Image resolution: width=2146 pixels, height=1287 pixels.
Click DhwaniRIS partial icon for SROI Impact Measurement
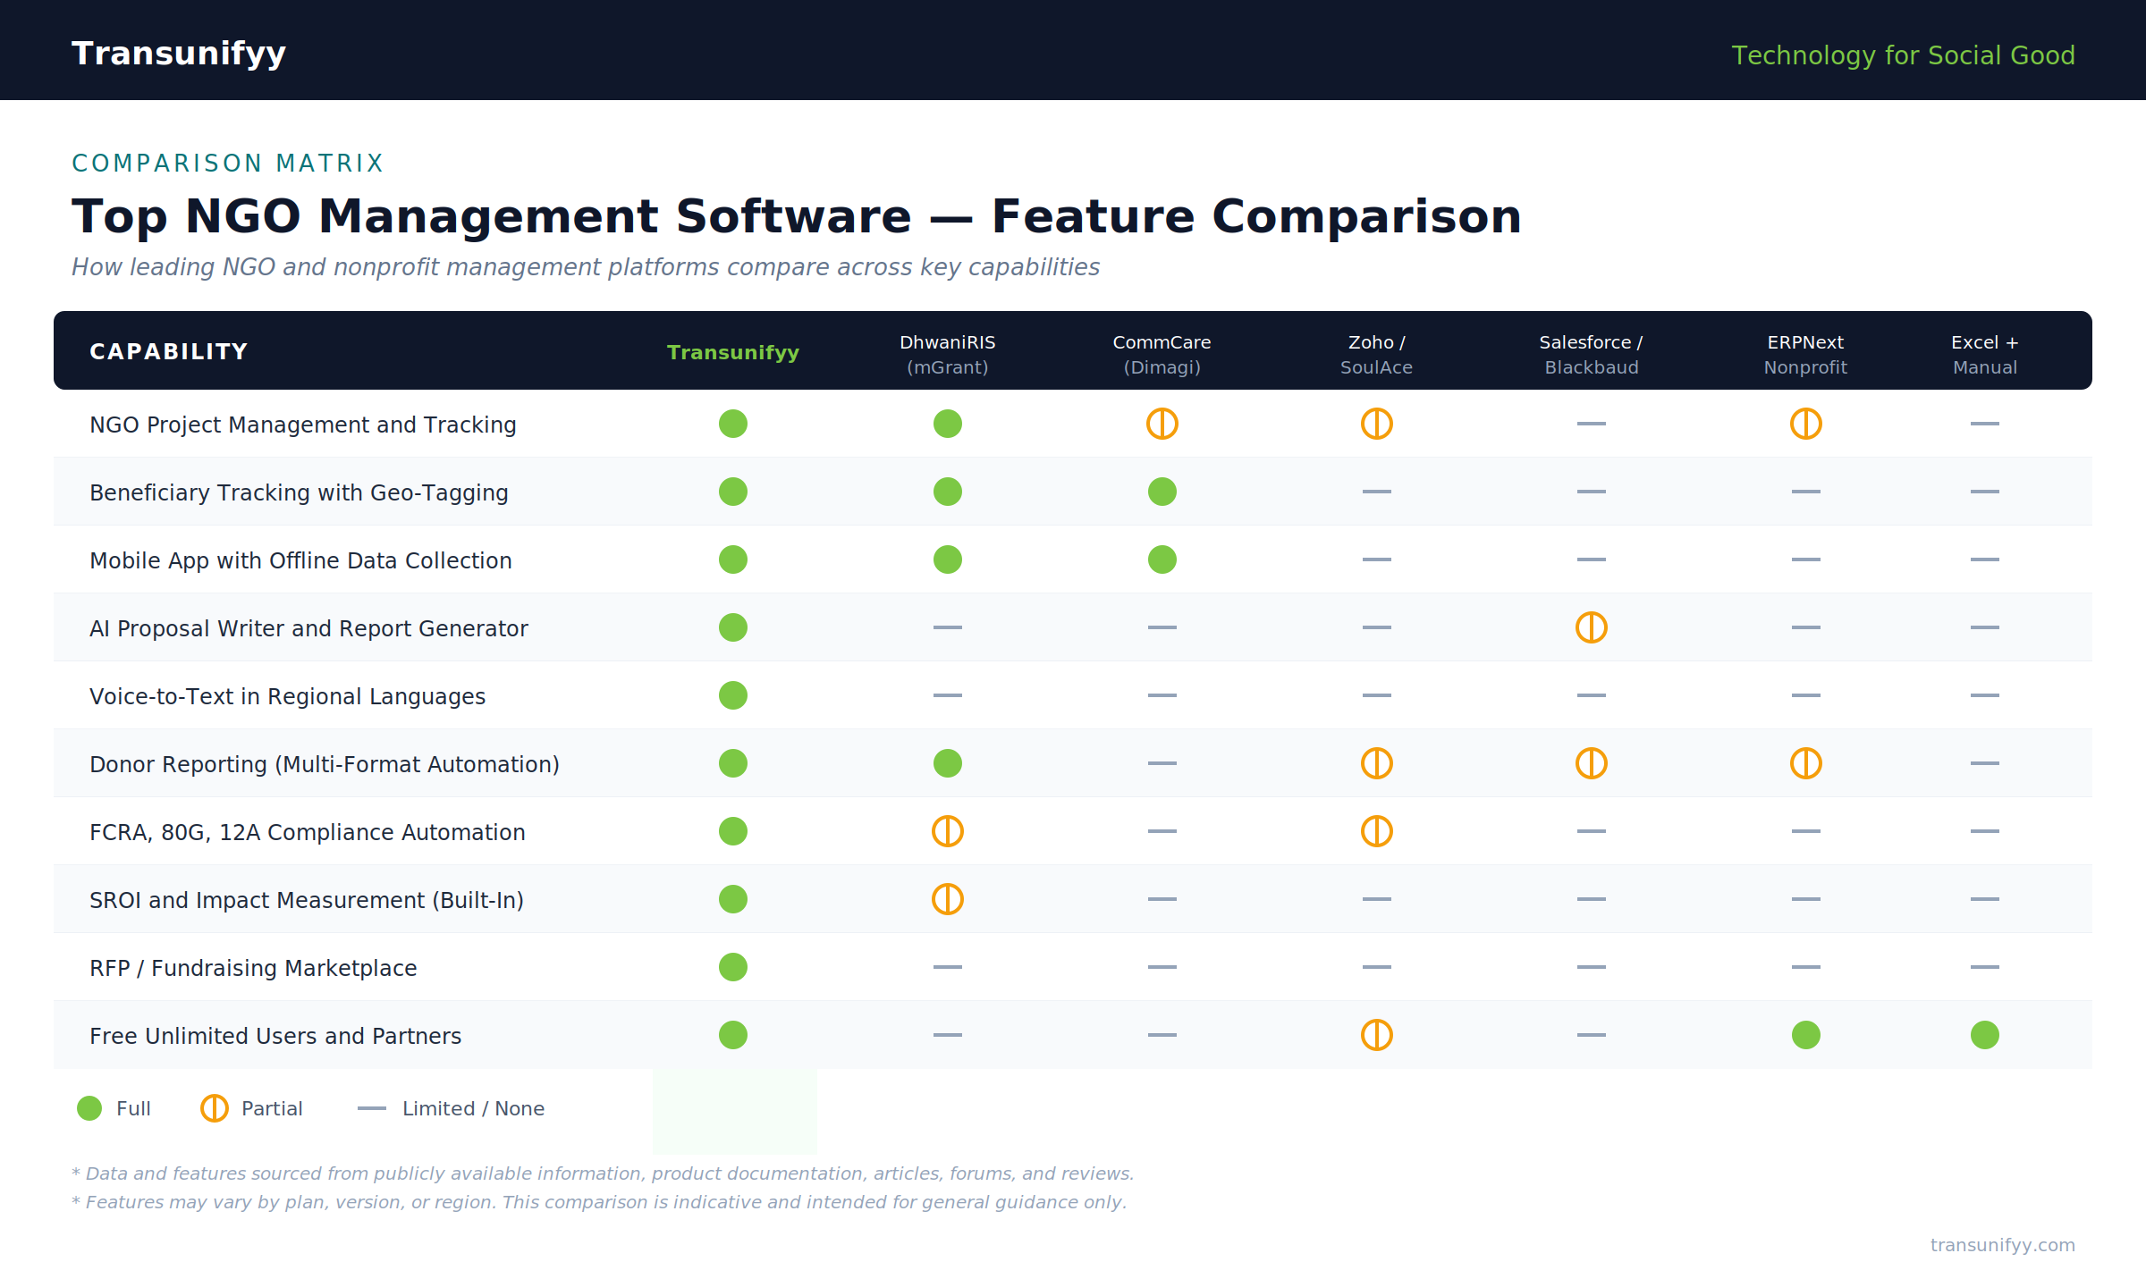(x=948, y=899)
